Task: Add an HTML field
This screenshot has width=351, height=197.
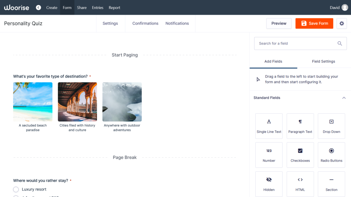Action: tap(300, 184)
